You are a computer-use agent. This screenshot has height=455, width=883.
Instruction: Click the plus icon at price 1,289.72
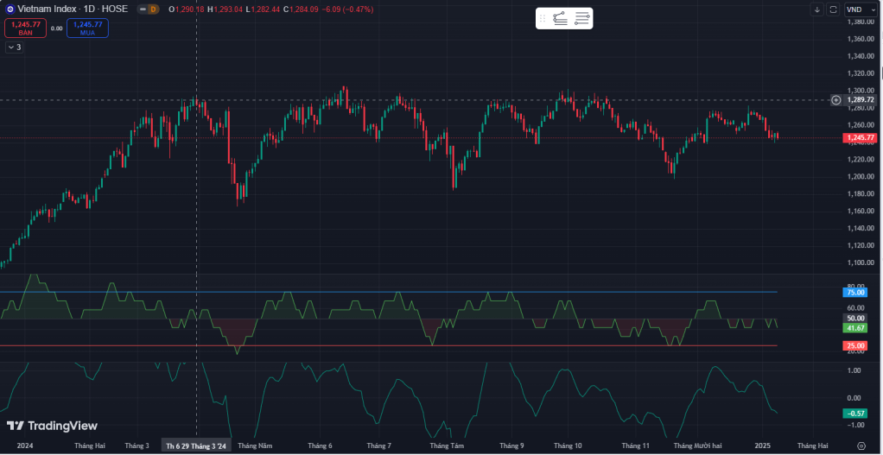(x=835, y=100)
